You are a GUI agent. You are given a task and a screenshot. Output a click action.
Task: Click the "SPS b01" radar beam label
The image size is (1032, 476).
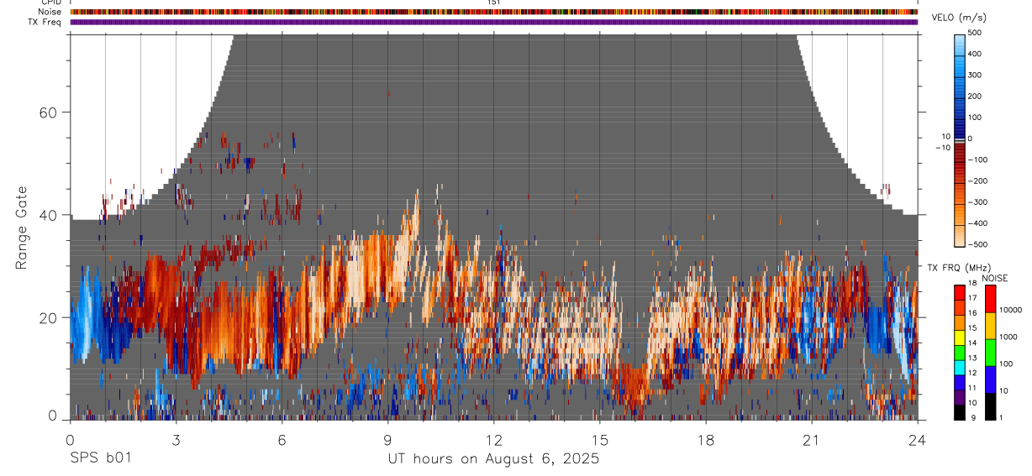pyautogui.click(x=100, y=459)
